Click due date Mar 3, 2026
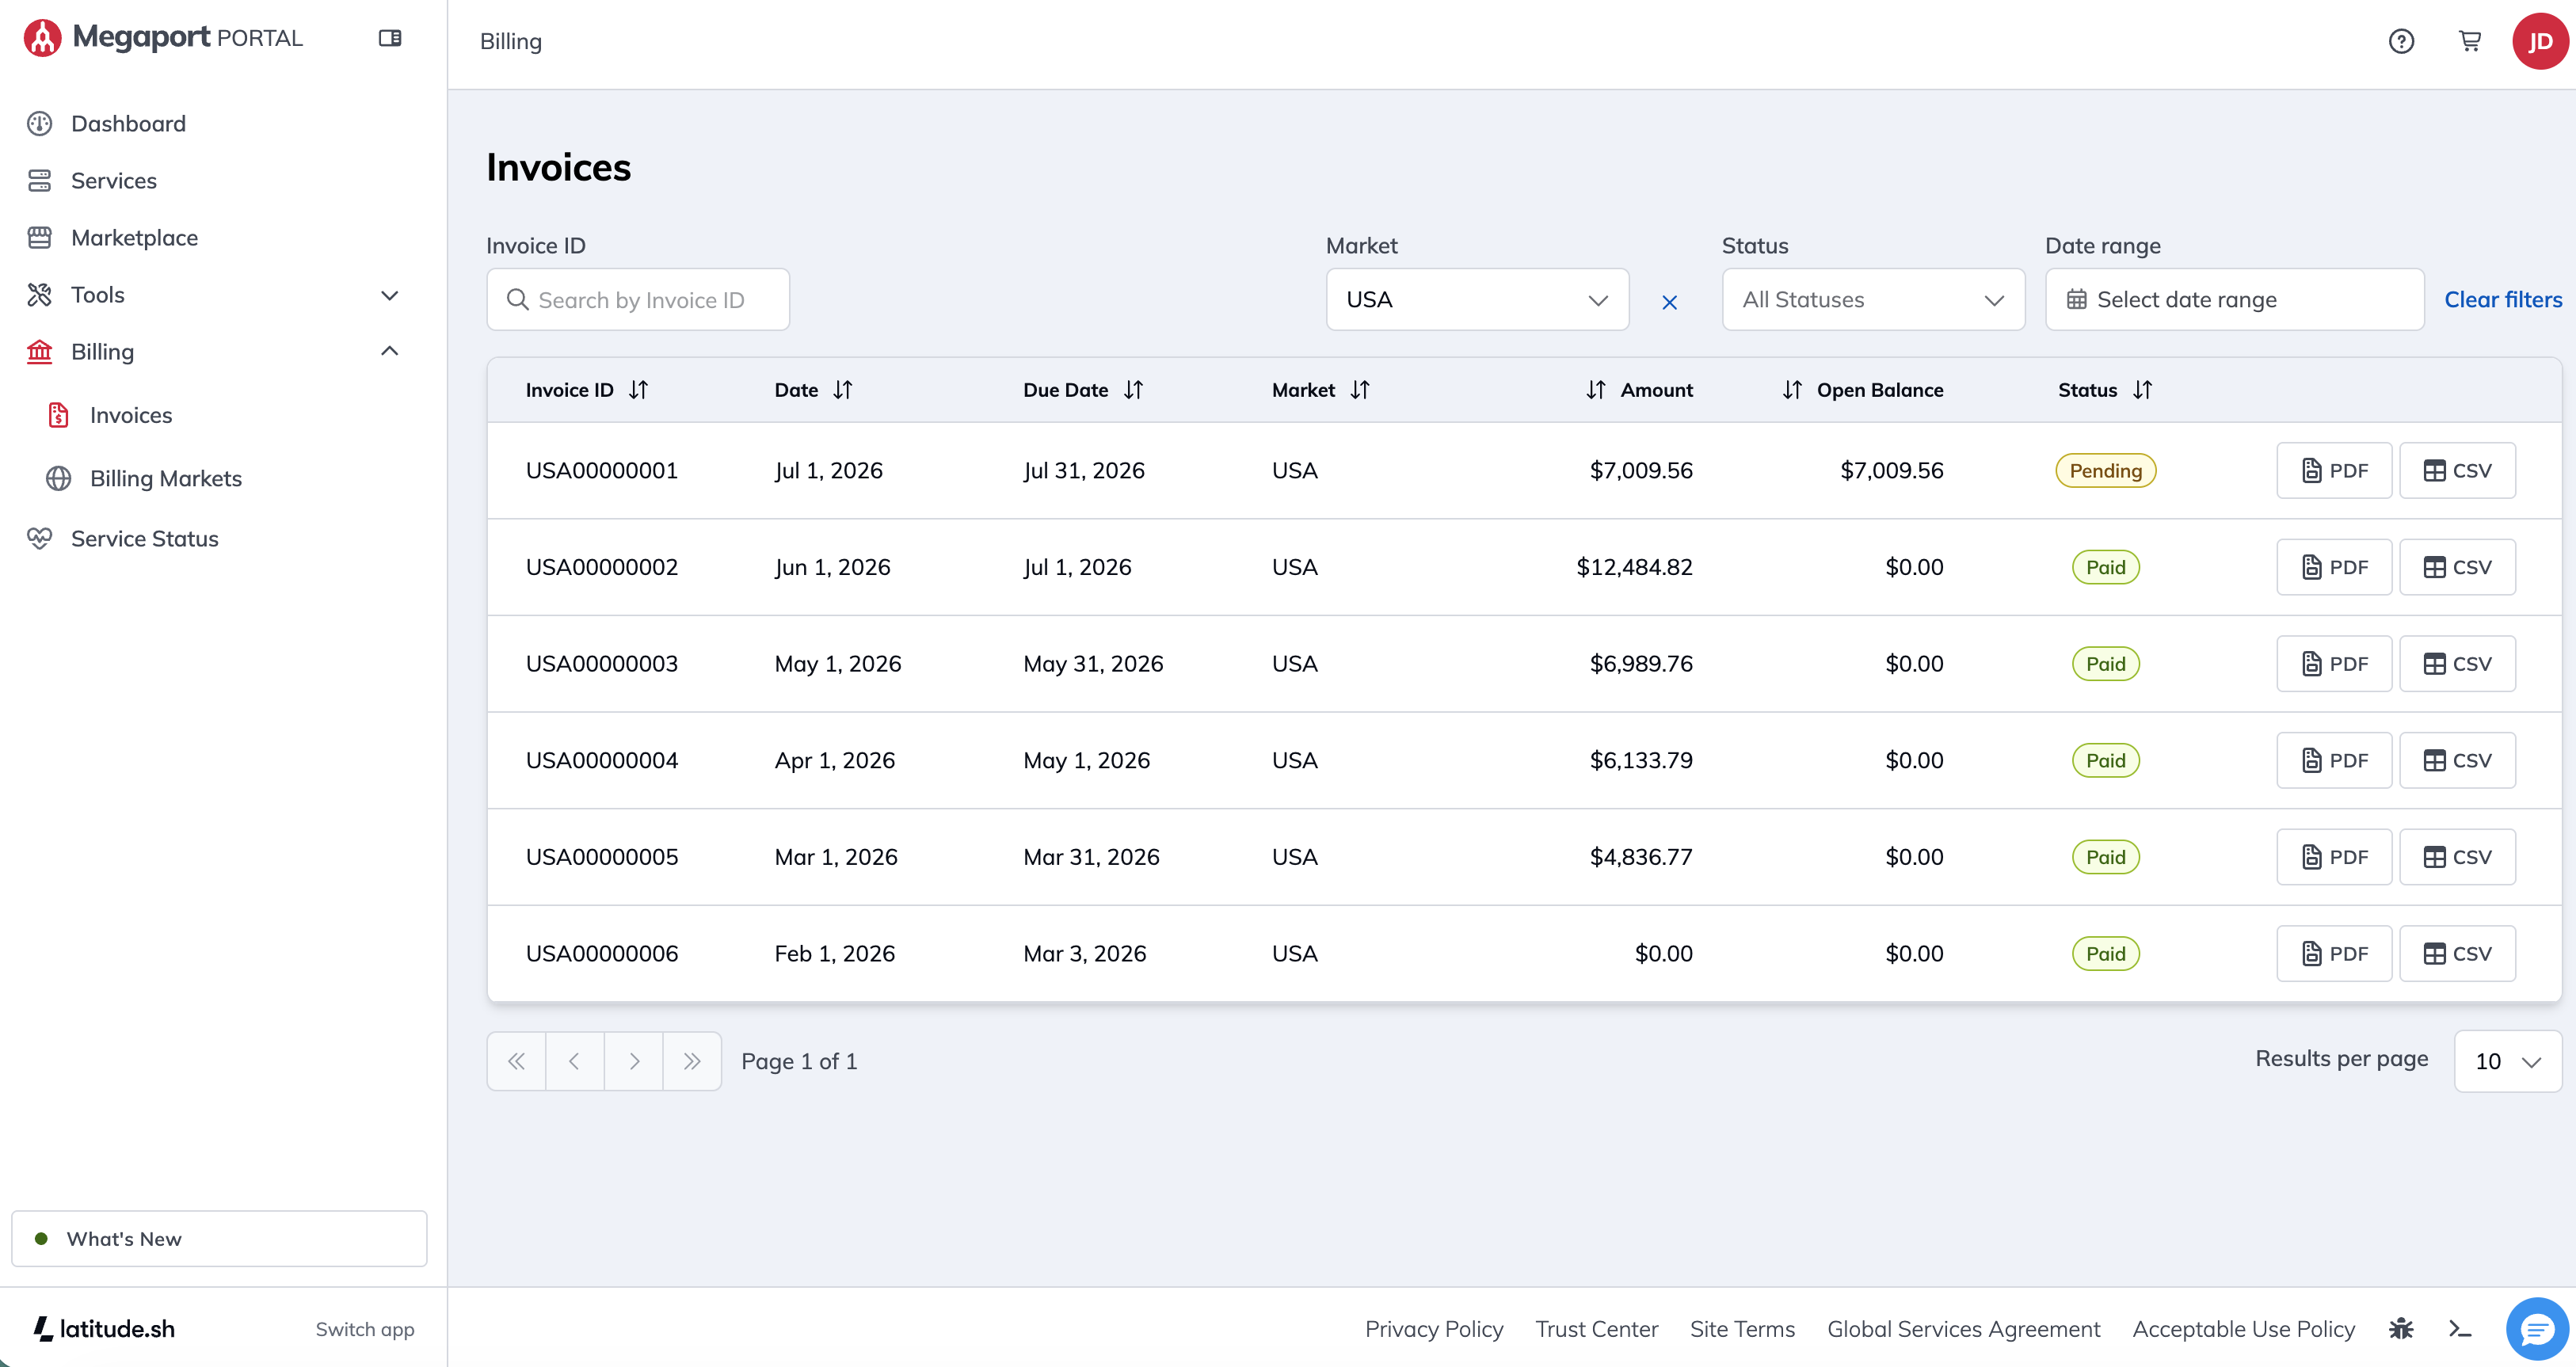2576x1367 pixels. click(1085, 954)
